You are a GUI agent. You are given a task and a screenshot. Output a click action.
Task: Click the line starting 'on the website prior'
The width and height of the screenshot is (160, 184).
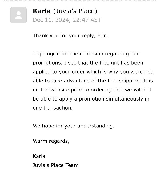tap(92, 90)
